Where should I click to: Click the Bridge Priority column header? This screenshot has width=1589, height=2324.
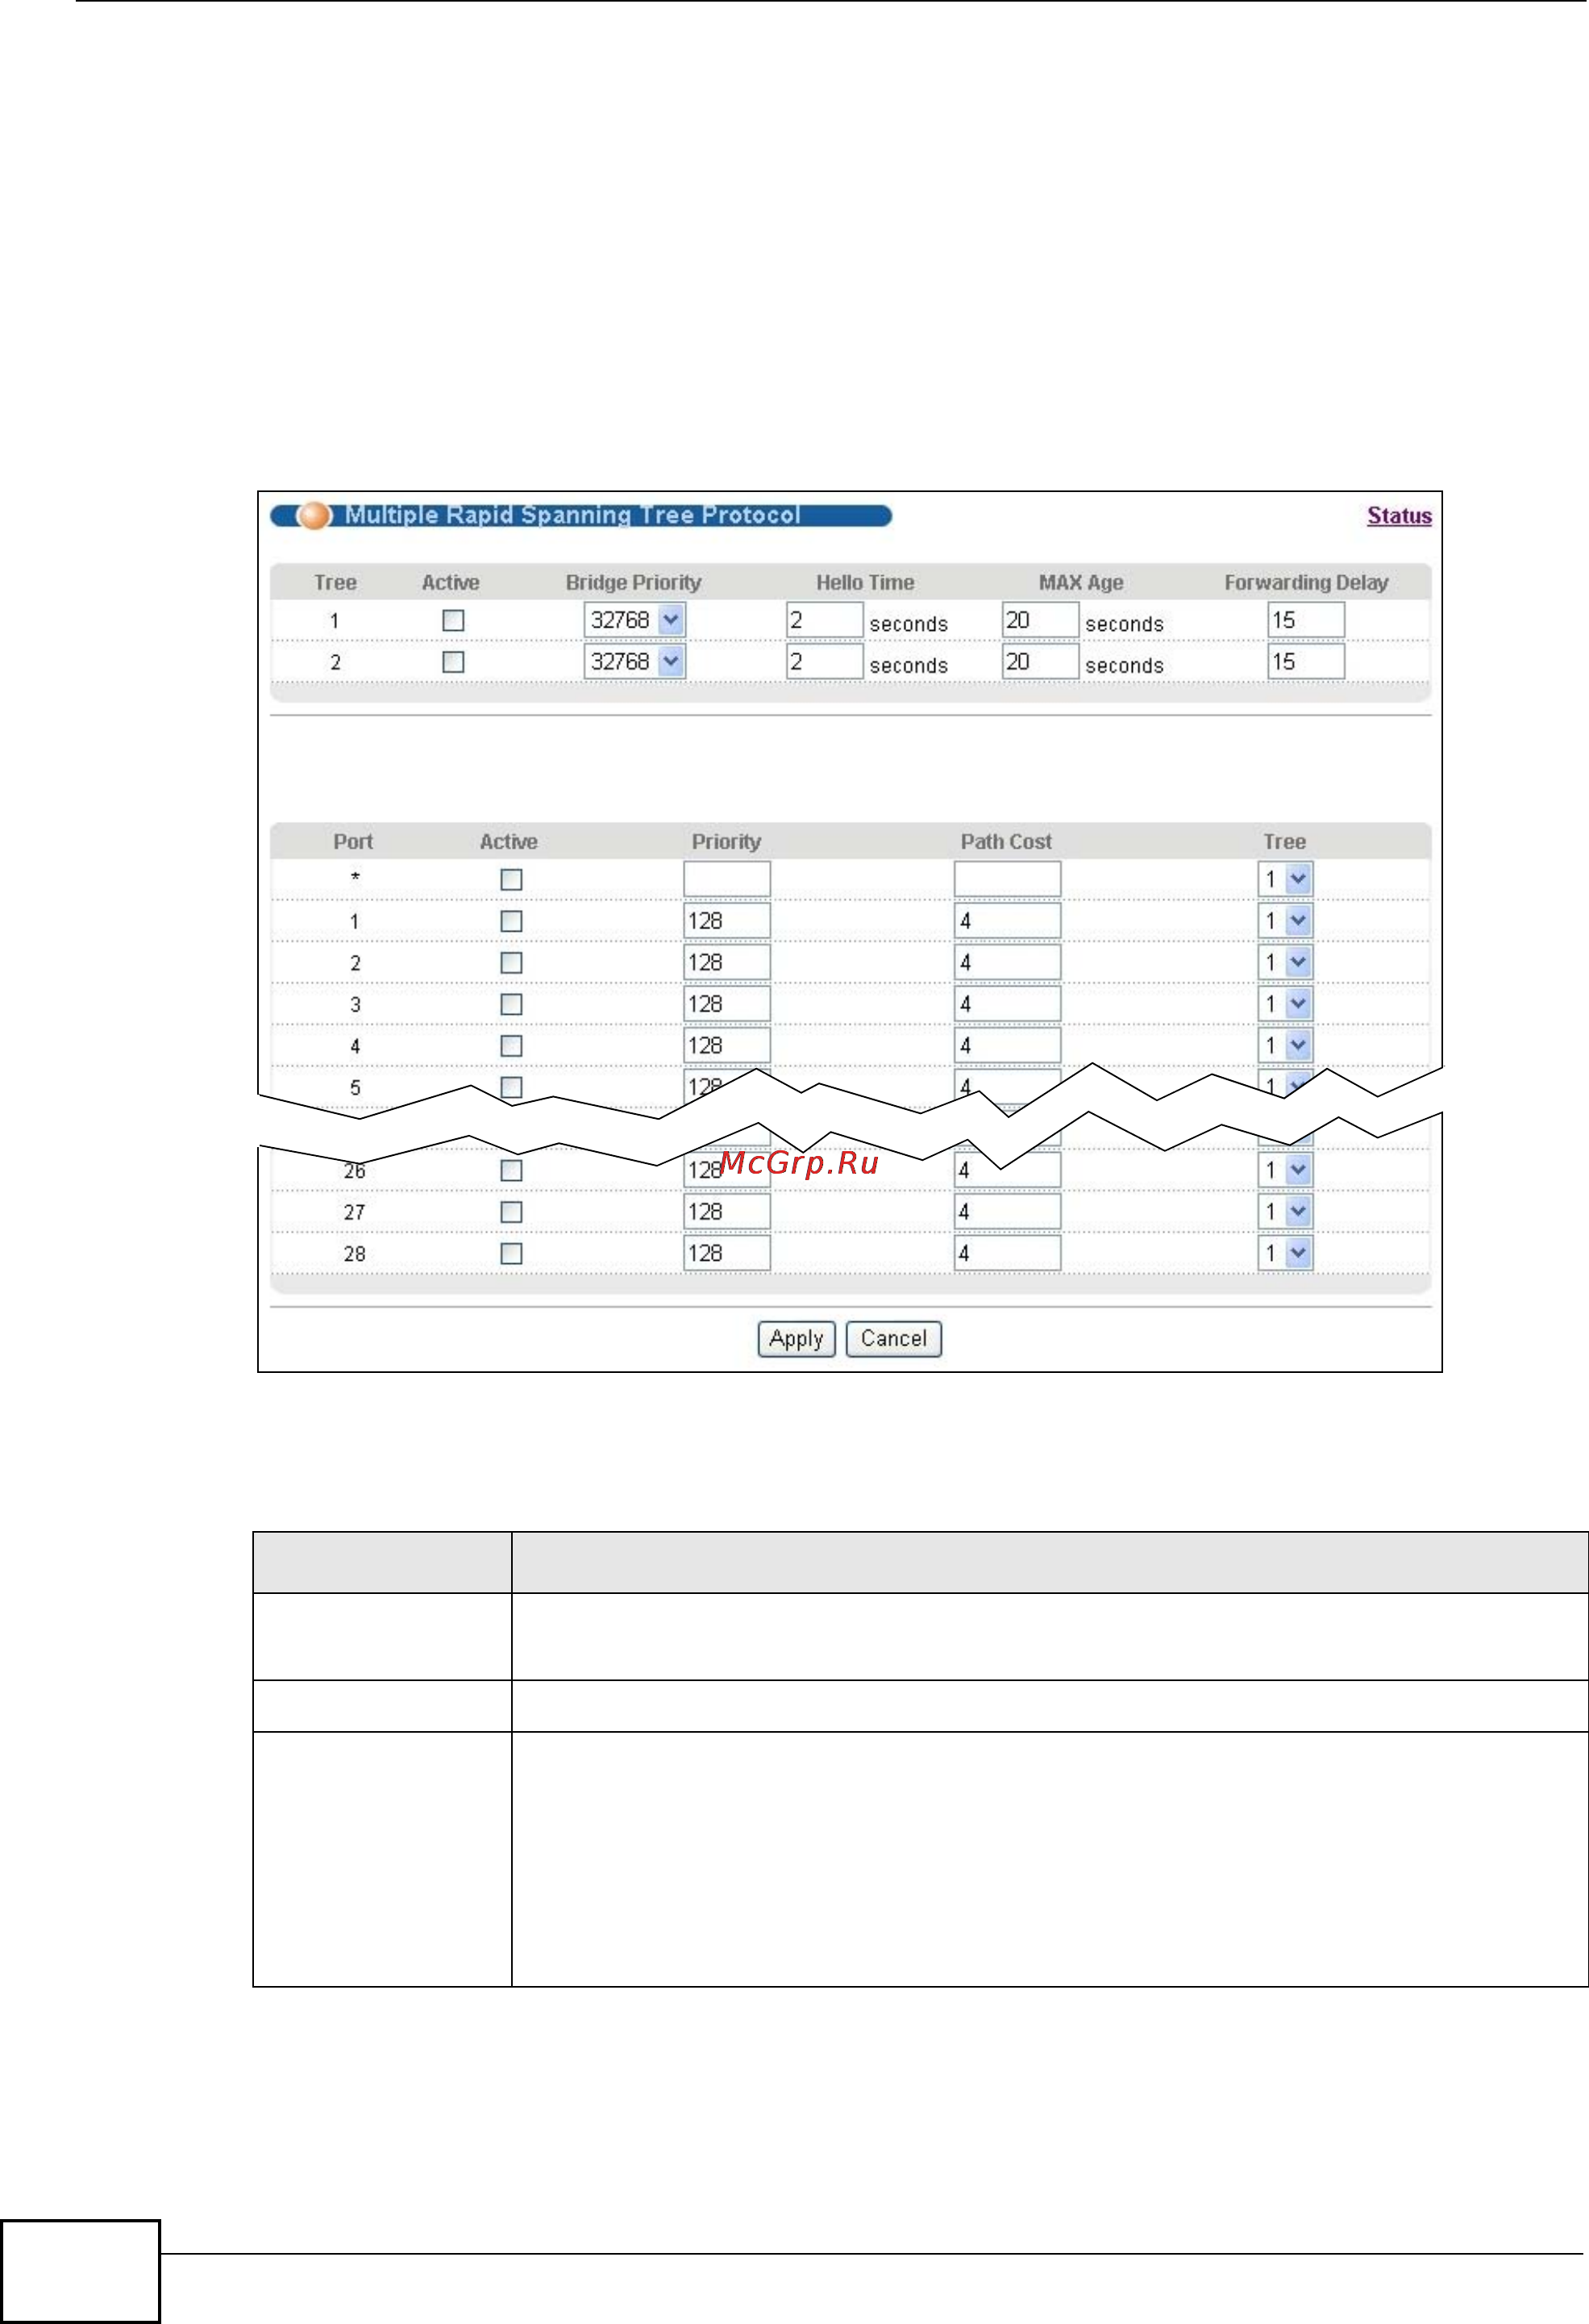pyautogui.click(x=634, y=583)
